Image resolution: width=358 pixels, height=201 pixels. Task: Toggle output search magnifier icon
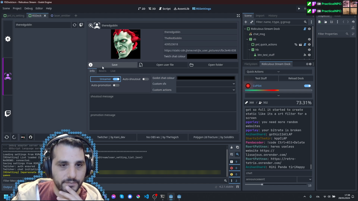coord(237,155)
